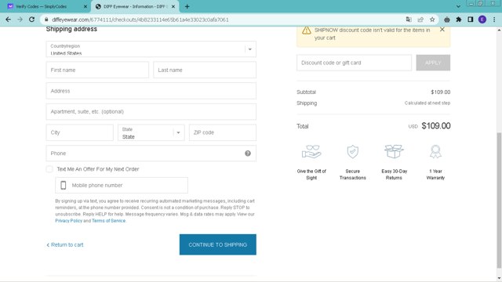The width and height of the screenshot is (502, 282).
Task: Toggle the browser side panel icon
Action: (x=471, y=20)
